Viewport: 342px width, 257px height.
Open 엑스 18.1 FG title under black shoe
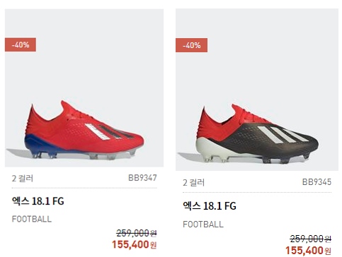pyautogui.click(x=210, y=206)
